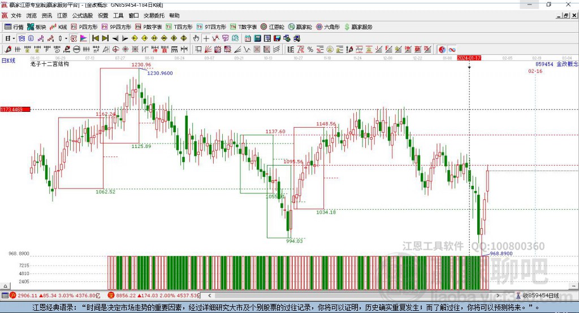Select the hand pan tool

(196, 38)
